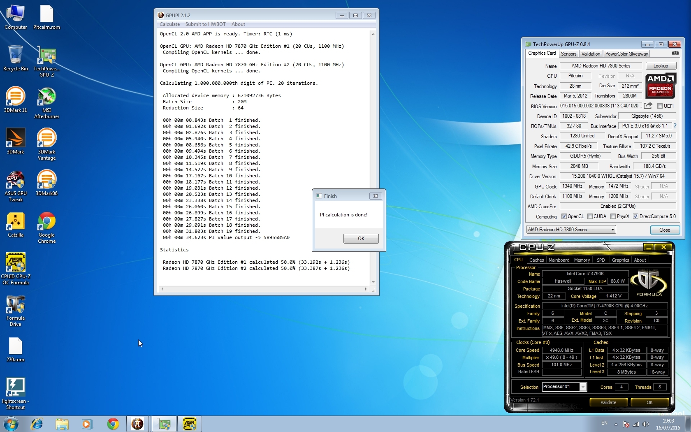Switch to GPUPI taskbar button
The height and width of the screenshot is (432, 691).
click(x=138, y=424)
